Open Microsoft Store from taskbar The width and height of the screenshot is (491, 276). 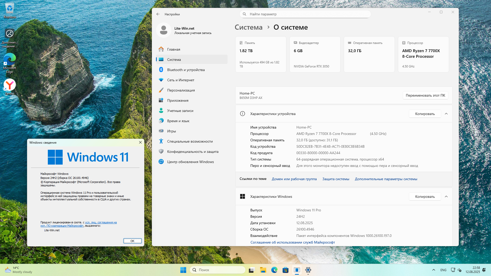point(285,270)
